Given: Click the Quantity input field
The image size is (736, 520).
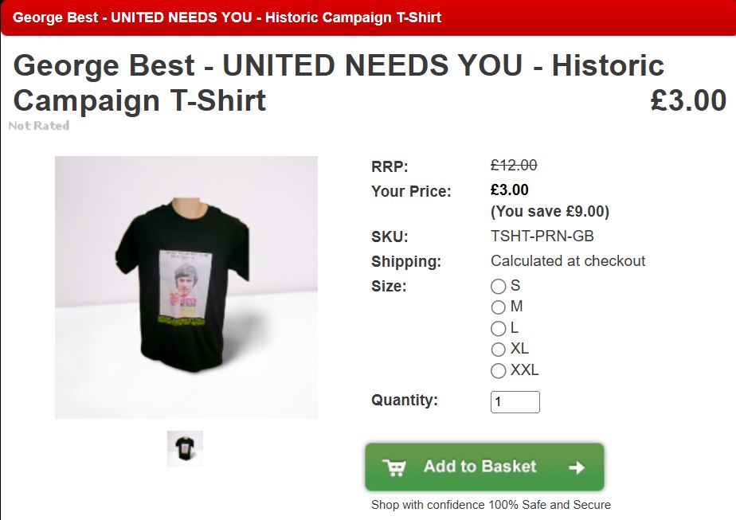Looking at the screenshot, I should pyautogui.click(x=515, y=402).
